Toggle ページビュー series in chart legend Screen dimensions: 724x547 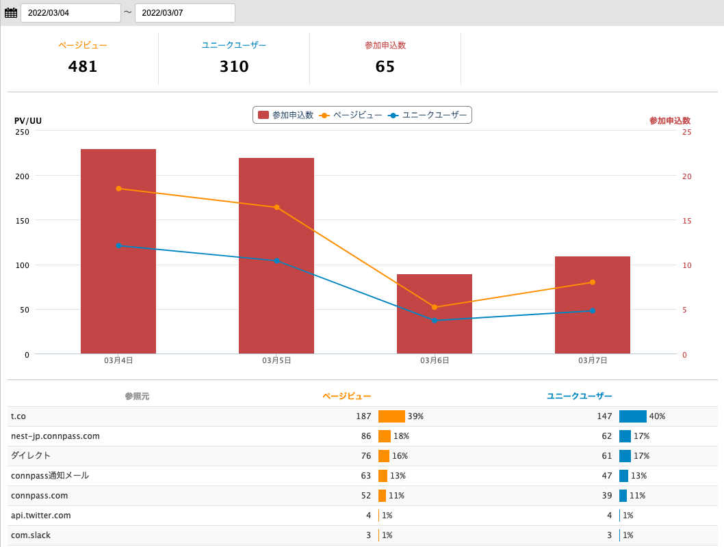(350, 116)
